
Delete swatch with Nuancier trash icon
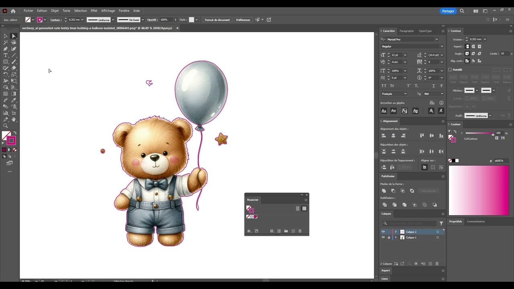(300, 231)
